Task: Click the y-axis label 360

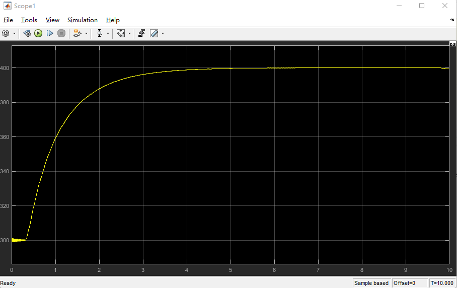Action: click(5, 137)
